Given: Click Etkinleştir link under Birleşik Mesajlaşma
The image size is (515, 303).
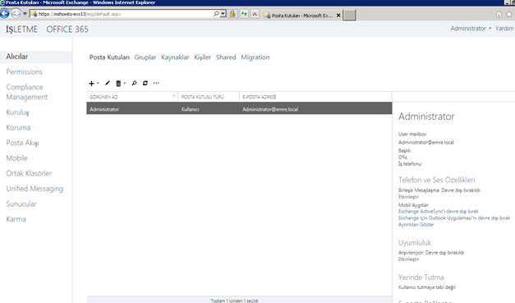Looking at the screenshot, I should click(x=408, y=197).
